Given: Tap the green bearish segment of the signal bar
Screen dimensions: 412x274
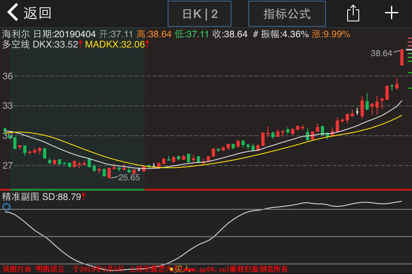Looking at the screenshot, I should (77, 189).
